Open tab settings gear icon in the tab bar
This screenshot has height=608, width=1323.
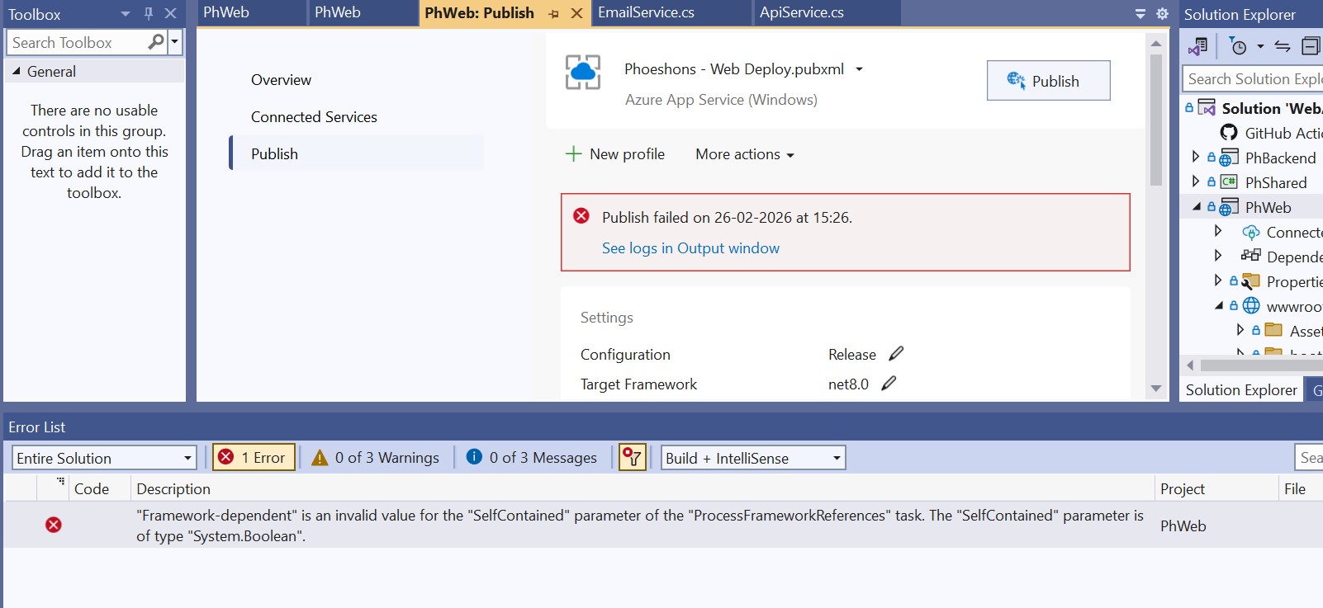[1162, 13]
